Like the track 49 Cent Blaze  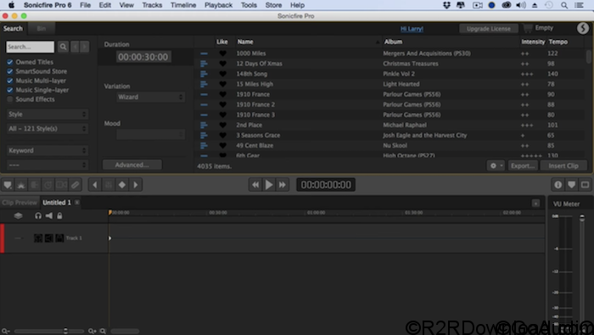click(222, 145)
